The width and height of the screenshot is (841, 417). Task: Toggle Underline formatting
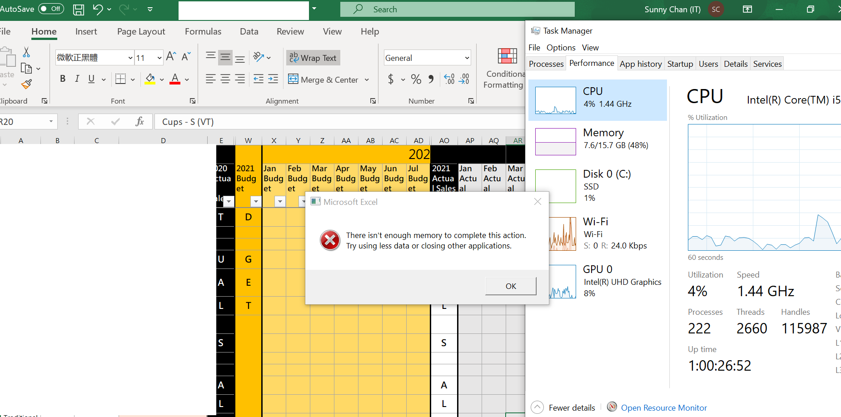click(91, 79)
